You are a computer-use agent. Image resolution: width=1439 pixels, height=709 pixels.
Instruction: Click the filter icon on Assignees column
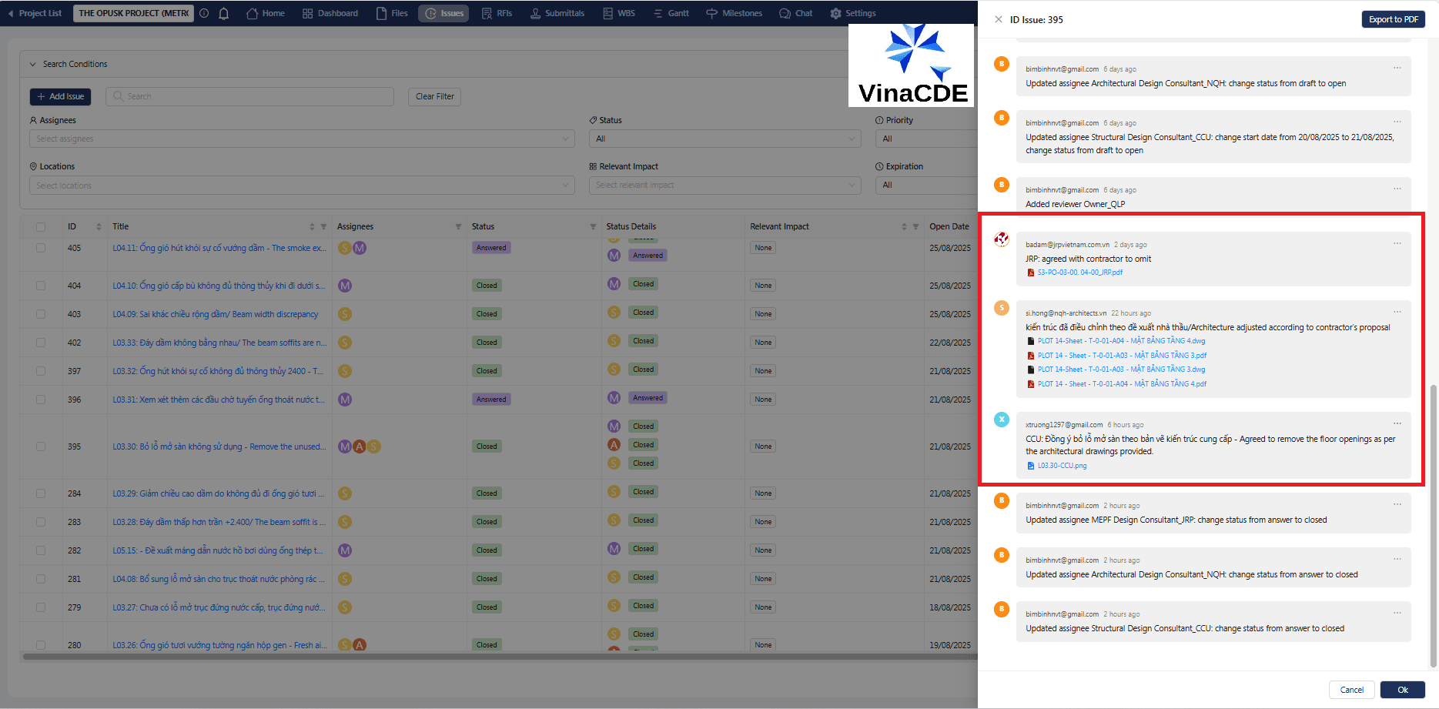[x=458, y=227]
